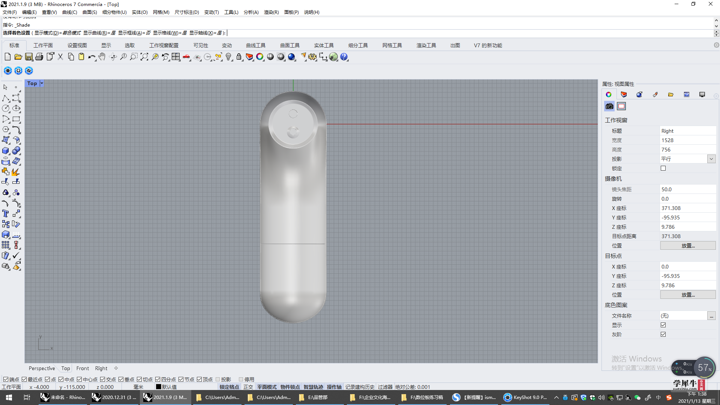Screen dimensions: 720x405
Task: Click the 标题 viewport title field
Action: (x=688, y=131)
